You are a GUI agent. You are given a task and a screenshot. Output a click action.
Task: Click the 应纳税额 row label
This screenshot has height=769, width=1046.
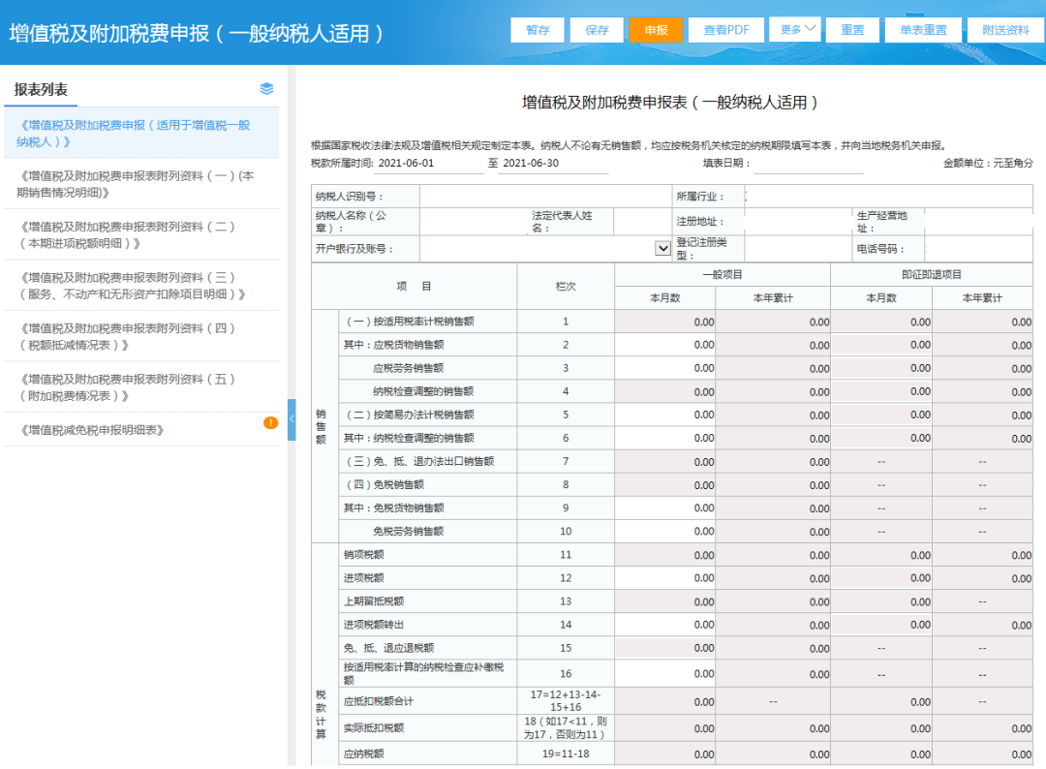(x=363, y=754)
